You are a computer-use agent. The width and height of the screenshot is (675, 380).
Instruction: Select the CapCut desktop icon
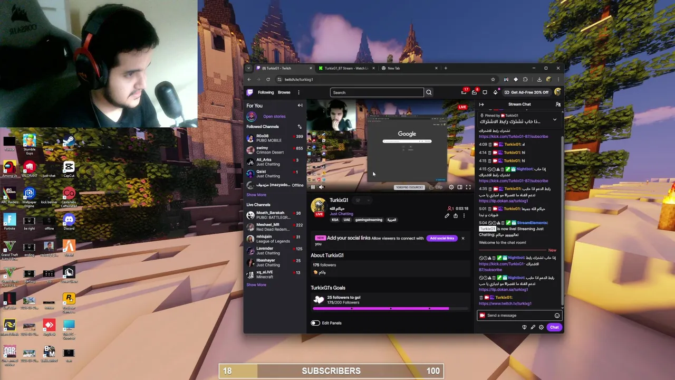(x=69, y=169)
